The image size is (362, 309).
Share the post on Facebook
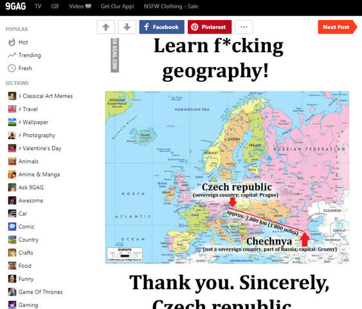click(x=162, y=27)
